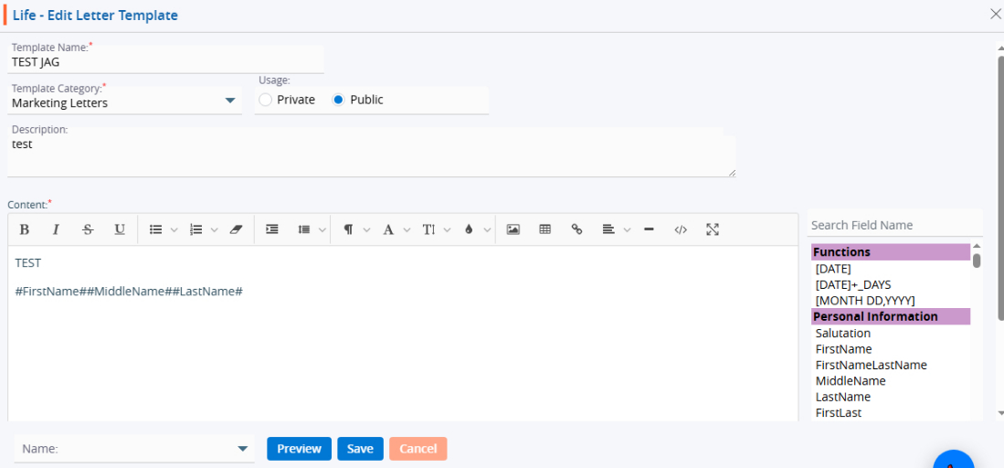Image resolution: width=1004 pixels, height=468 pixels.
Task: Save the letter template
Action: (360, 449)
